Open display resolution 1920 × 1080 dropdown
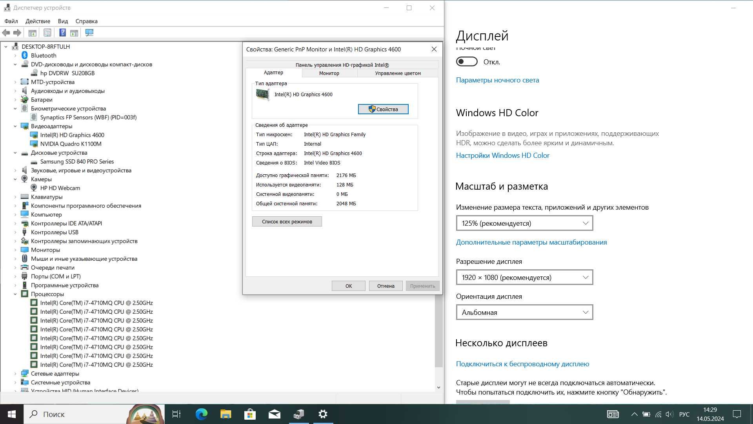 tap(524, 277)
